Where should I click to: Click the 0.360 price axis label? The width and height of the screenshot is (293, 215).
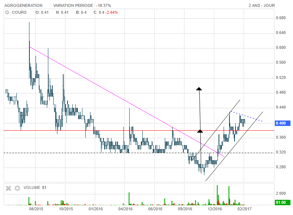pos(281,137)
